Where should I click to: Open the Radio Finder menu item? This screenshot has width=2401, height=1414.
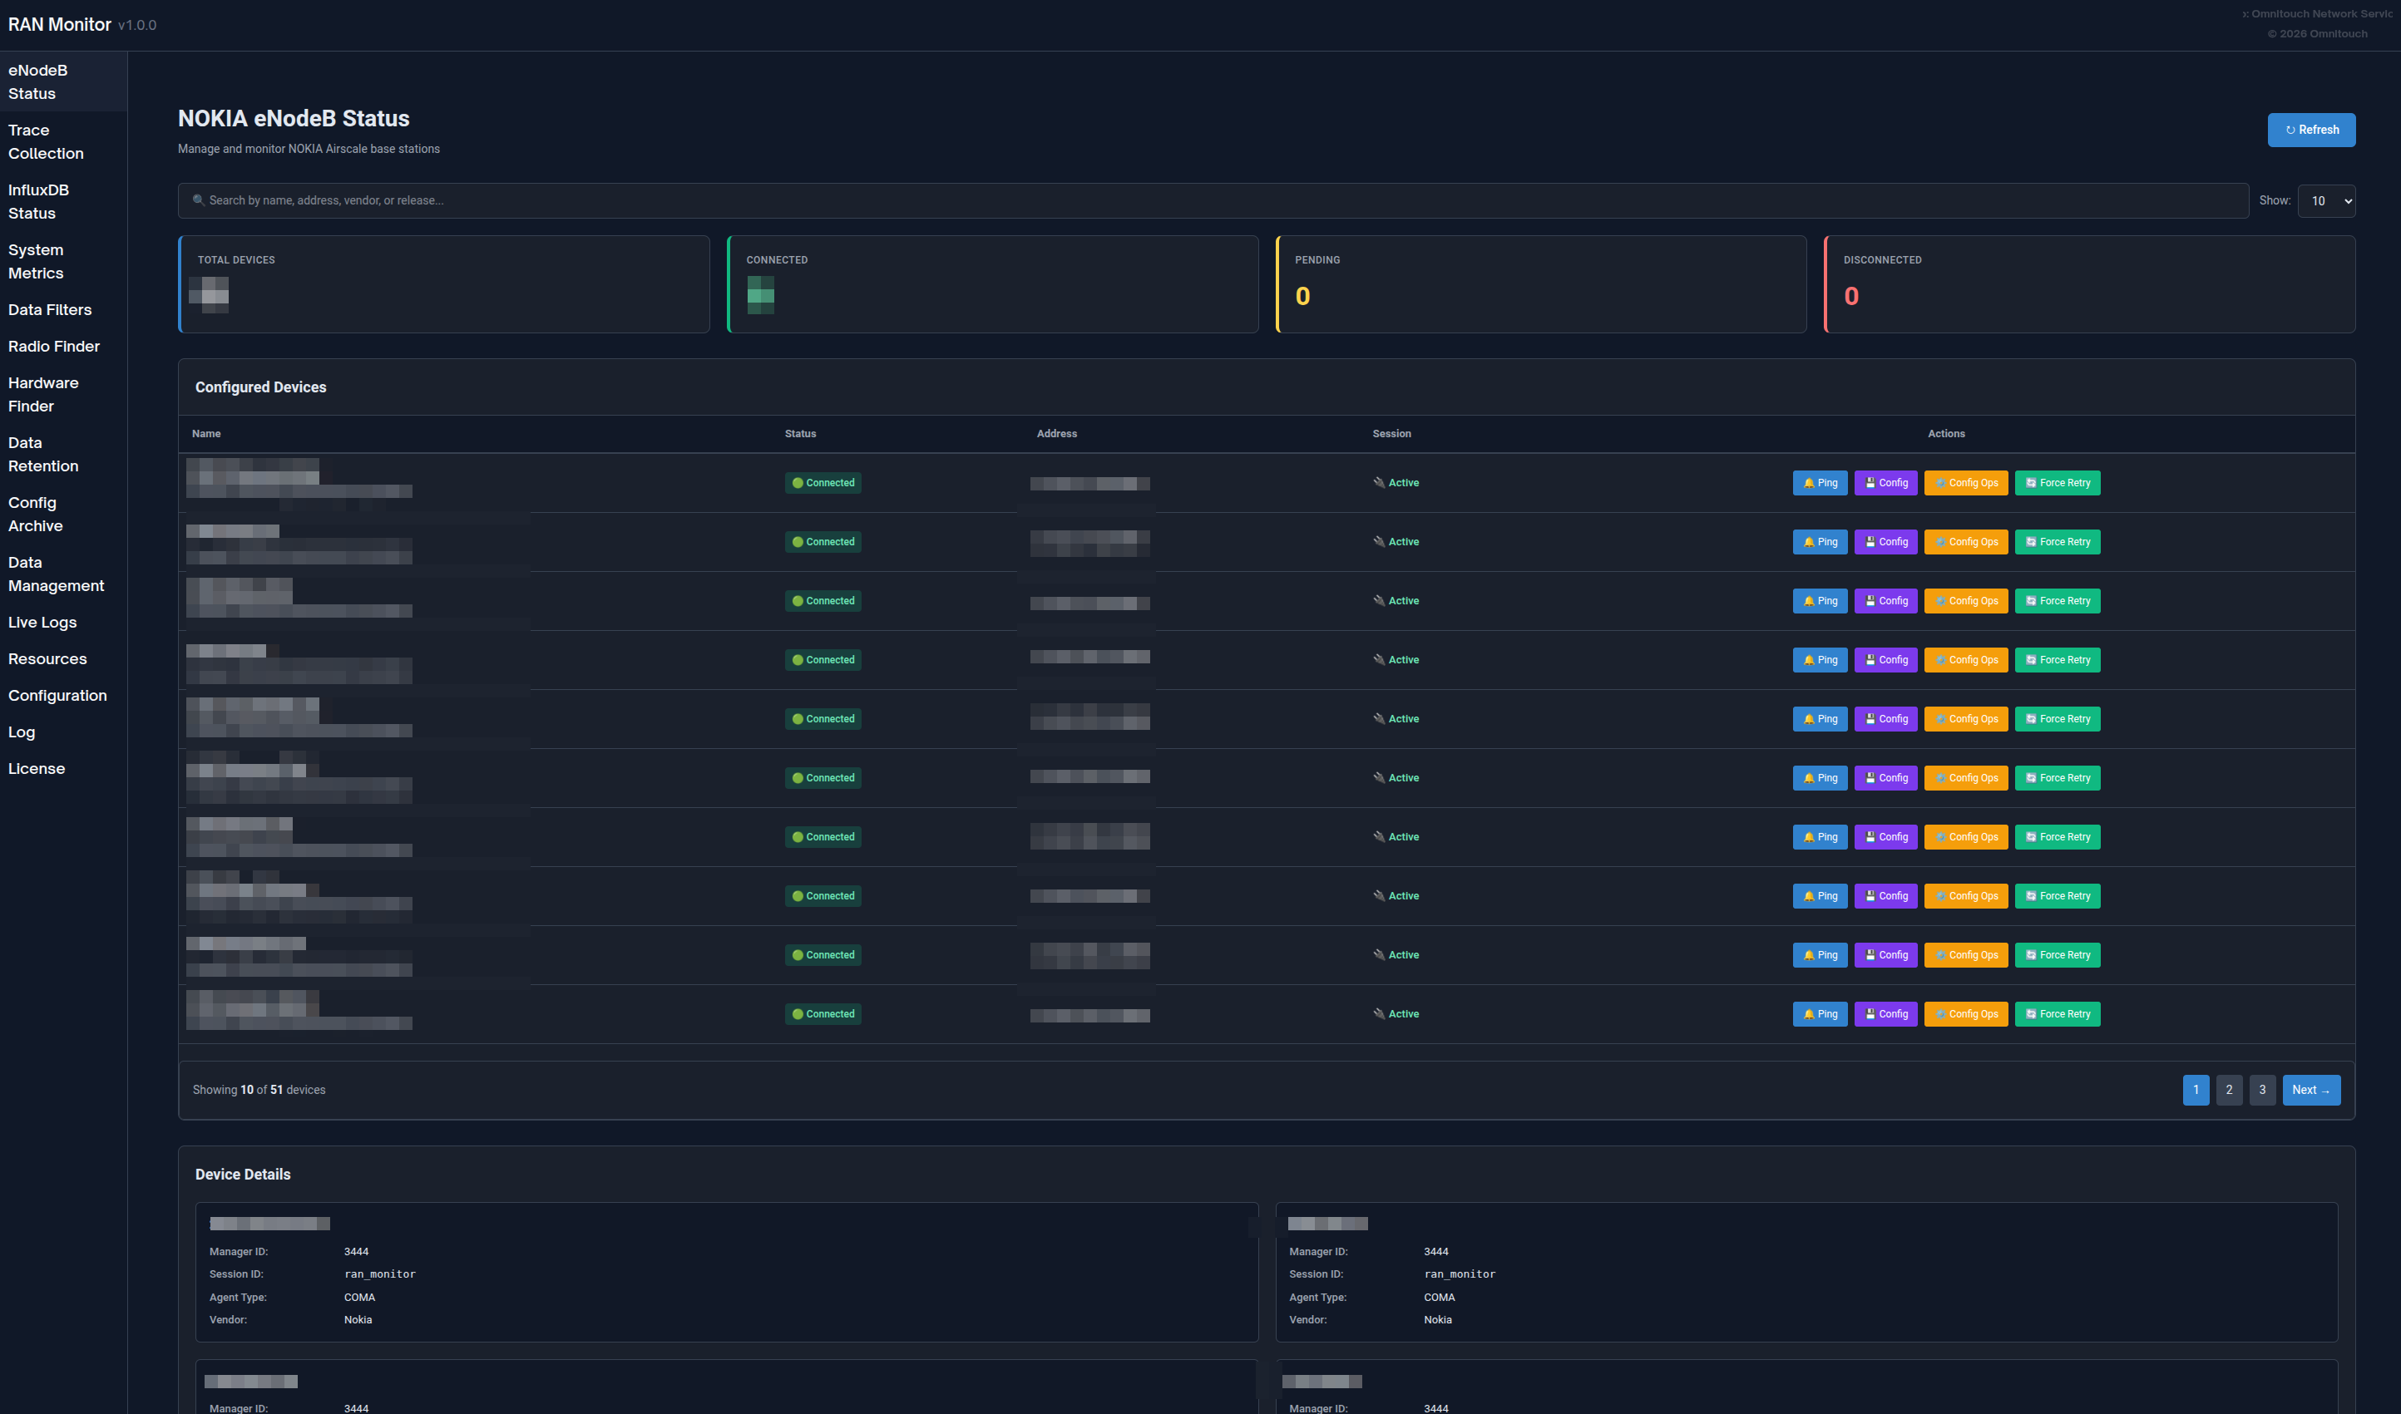[x=53, y=347]
